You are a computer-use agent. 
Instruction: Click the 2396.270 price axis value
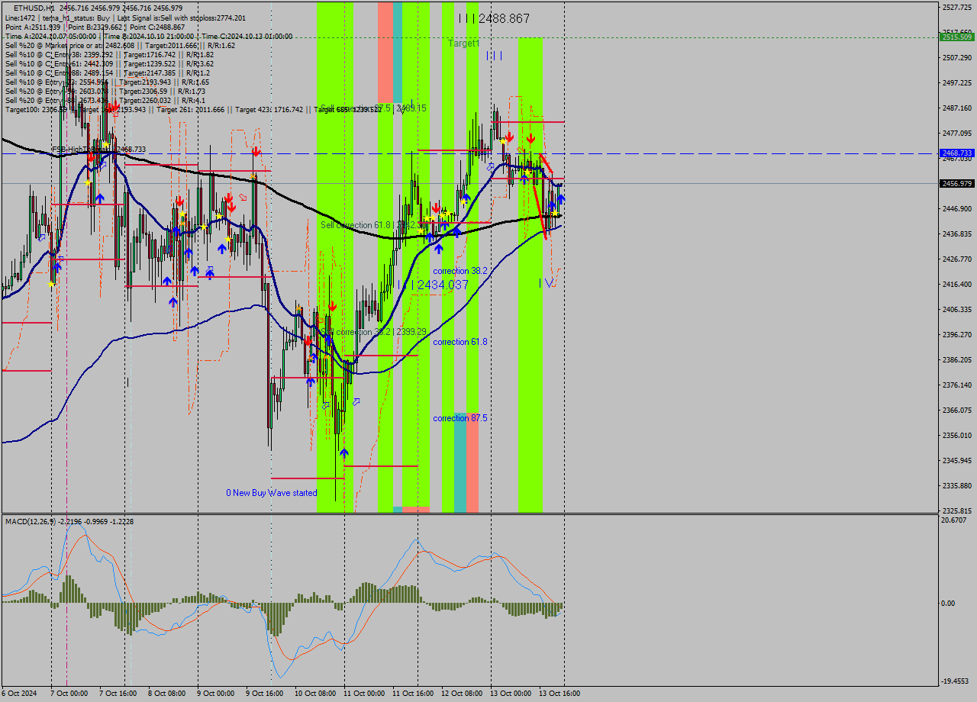click(x=956, y=334)
